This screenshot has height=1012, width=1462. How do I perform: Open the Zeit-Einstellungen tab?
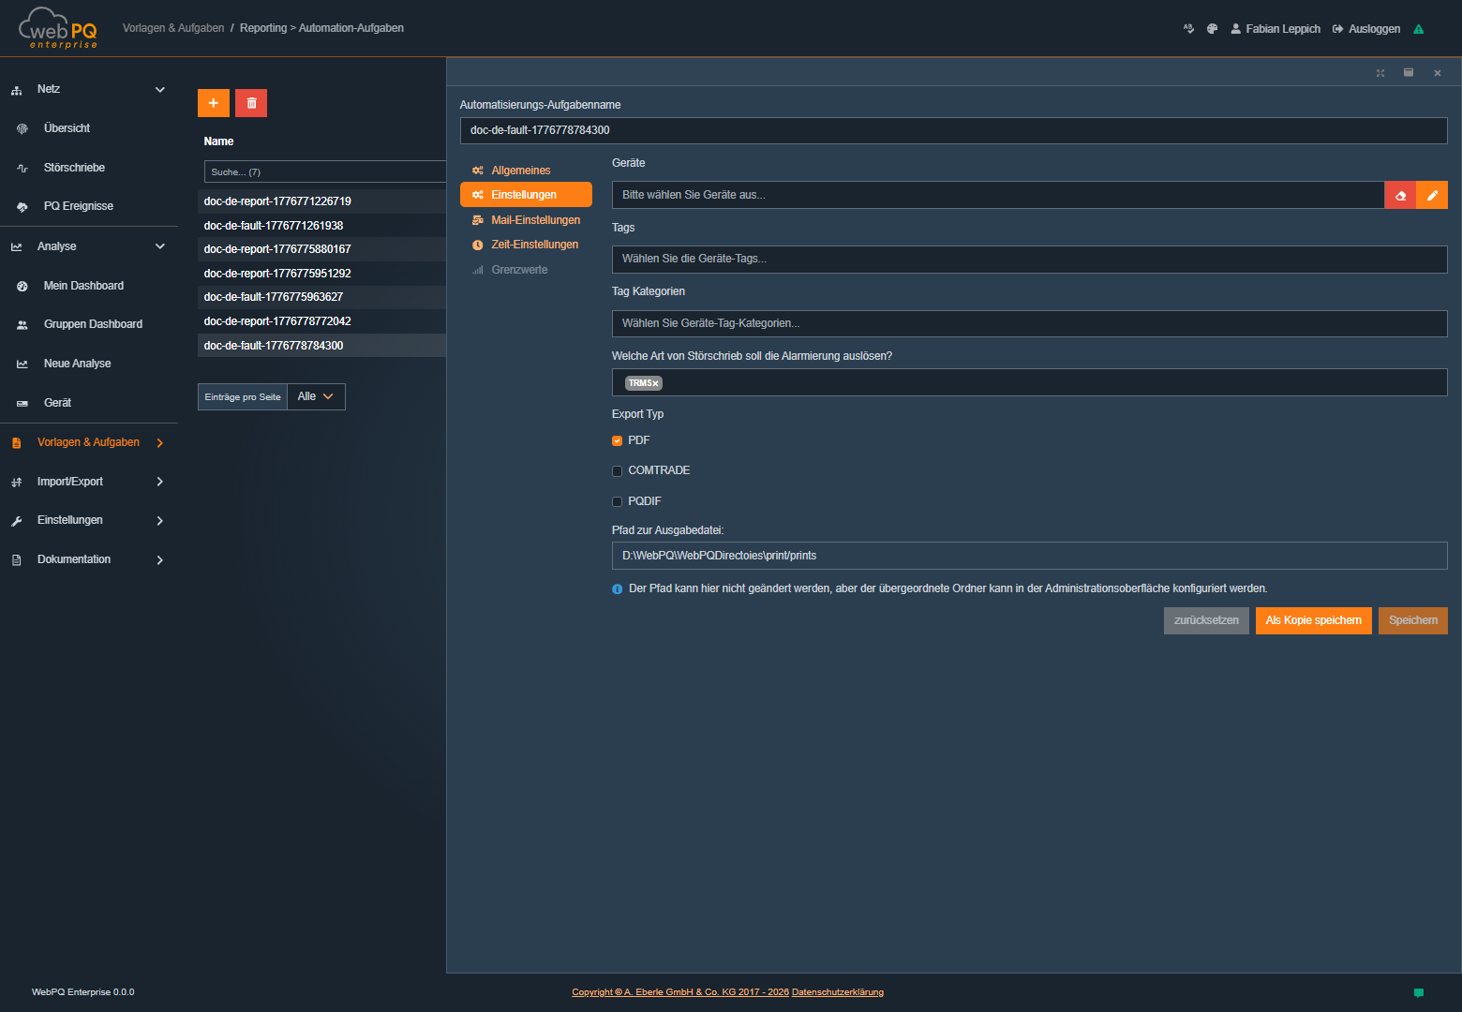point(534,245)
